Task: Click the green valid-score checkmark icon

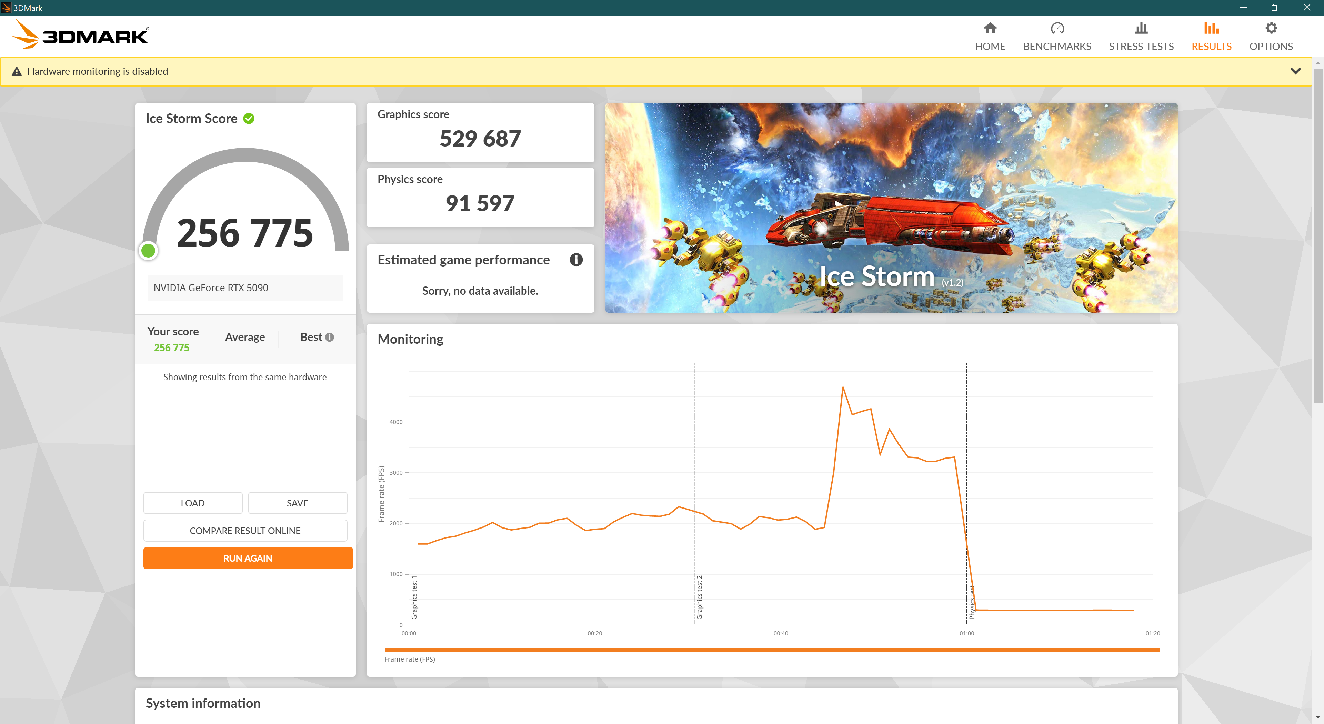Action: click(249, 119)
